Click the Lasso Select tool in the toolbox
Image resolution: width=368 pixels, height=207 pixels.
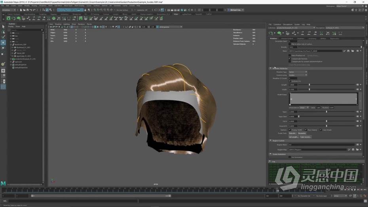pos(3,32)
